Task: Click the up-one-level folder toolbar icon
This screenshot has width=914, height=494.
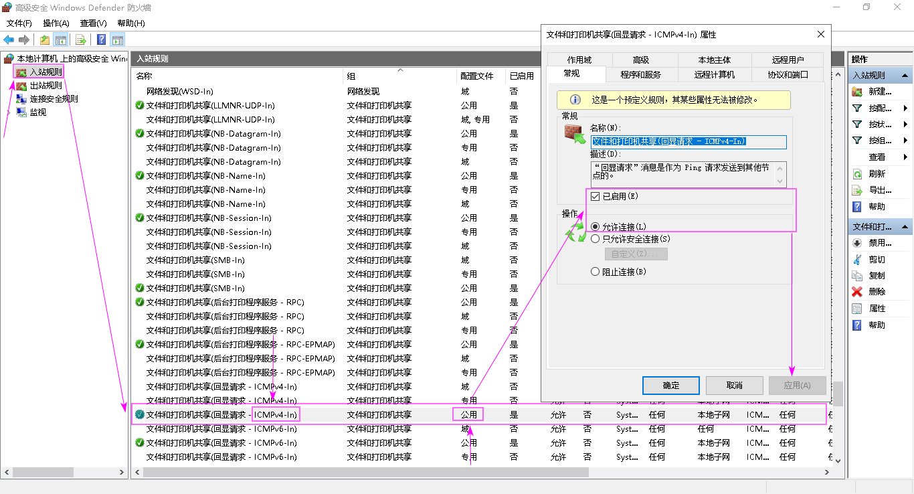Action: [x=45, y=39]
